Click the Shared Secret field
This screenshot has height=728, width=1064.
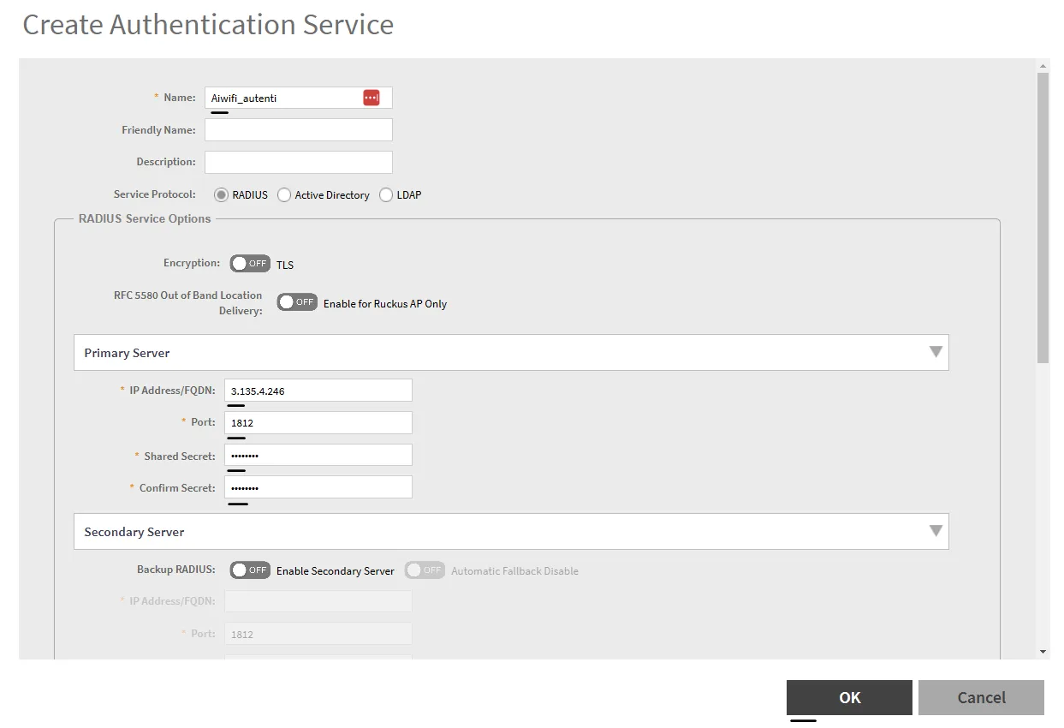point(318,455)
